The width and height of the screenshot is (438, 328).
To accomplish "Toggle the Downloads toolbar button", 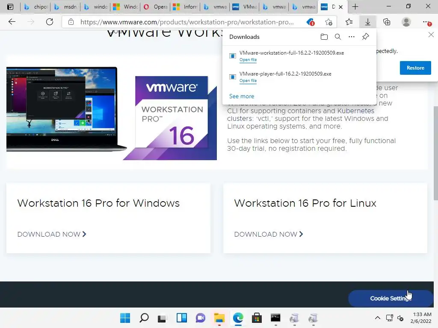I will click(x=368, y=22).
